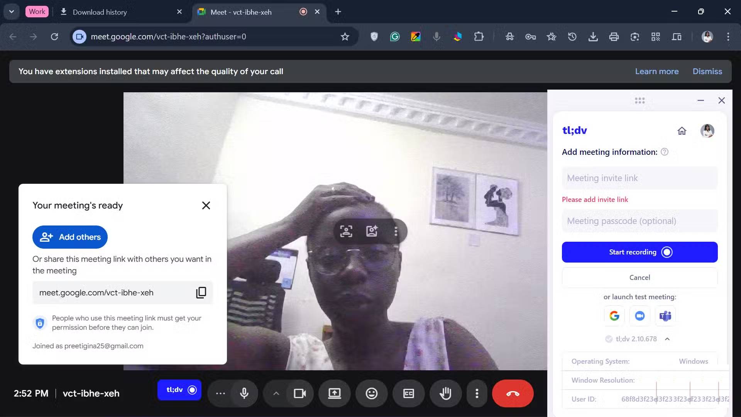Toggle closed captions on
Viewport: 741px width, 417px height.
pyautogui.click(x=408, y=393)
